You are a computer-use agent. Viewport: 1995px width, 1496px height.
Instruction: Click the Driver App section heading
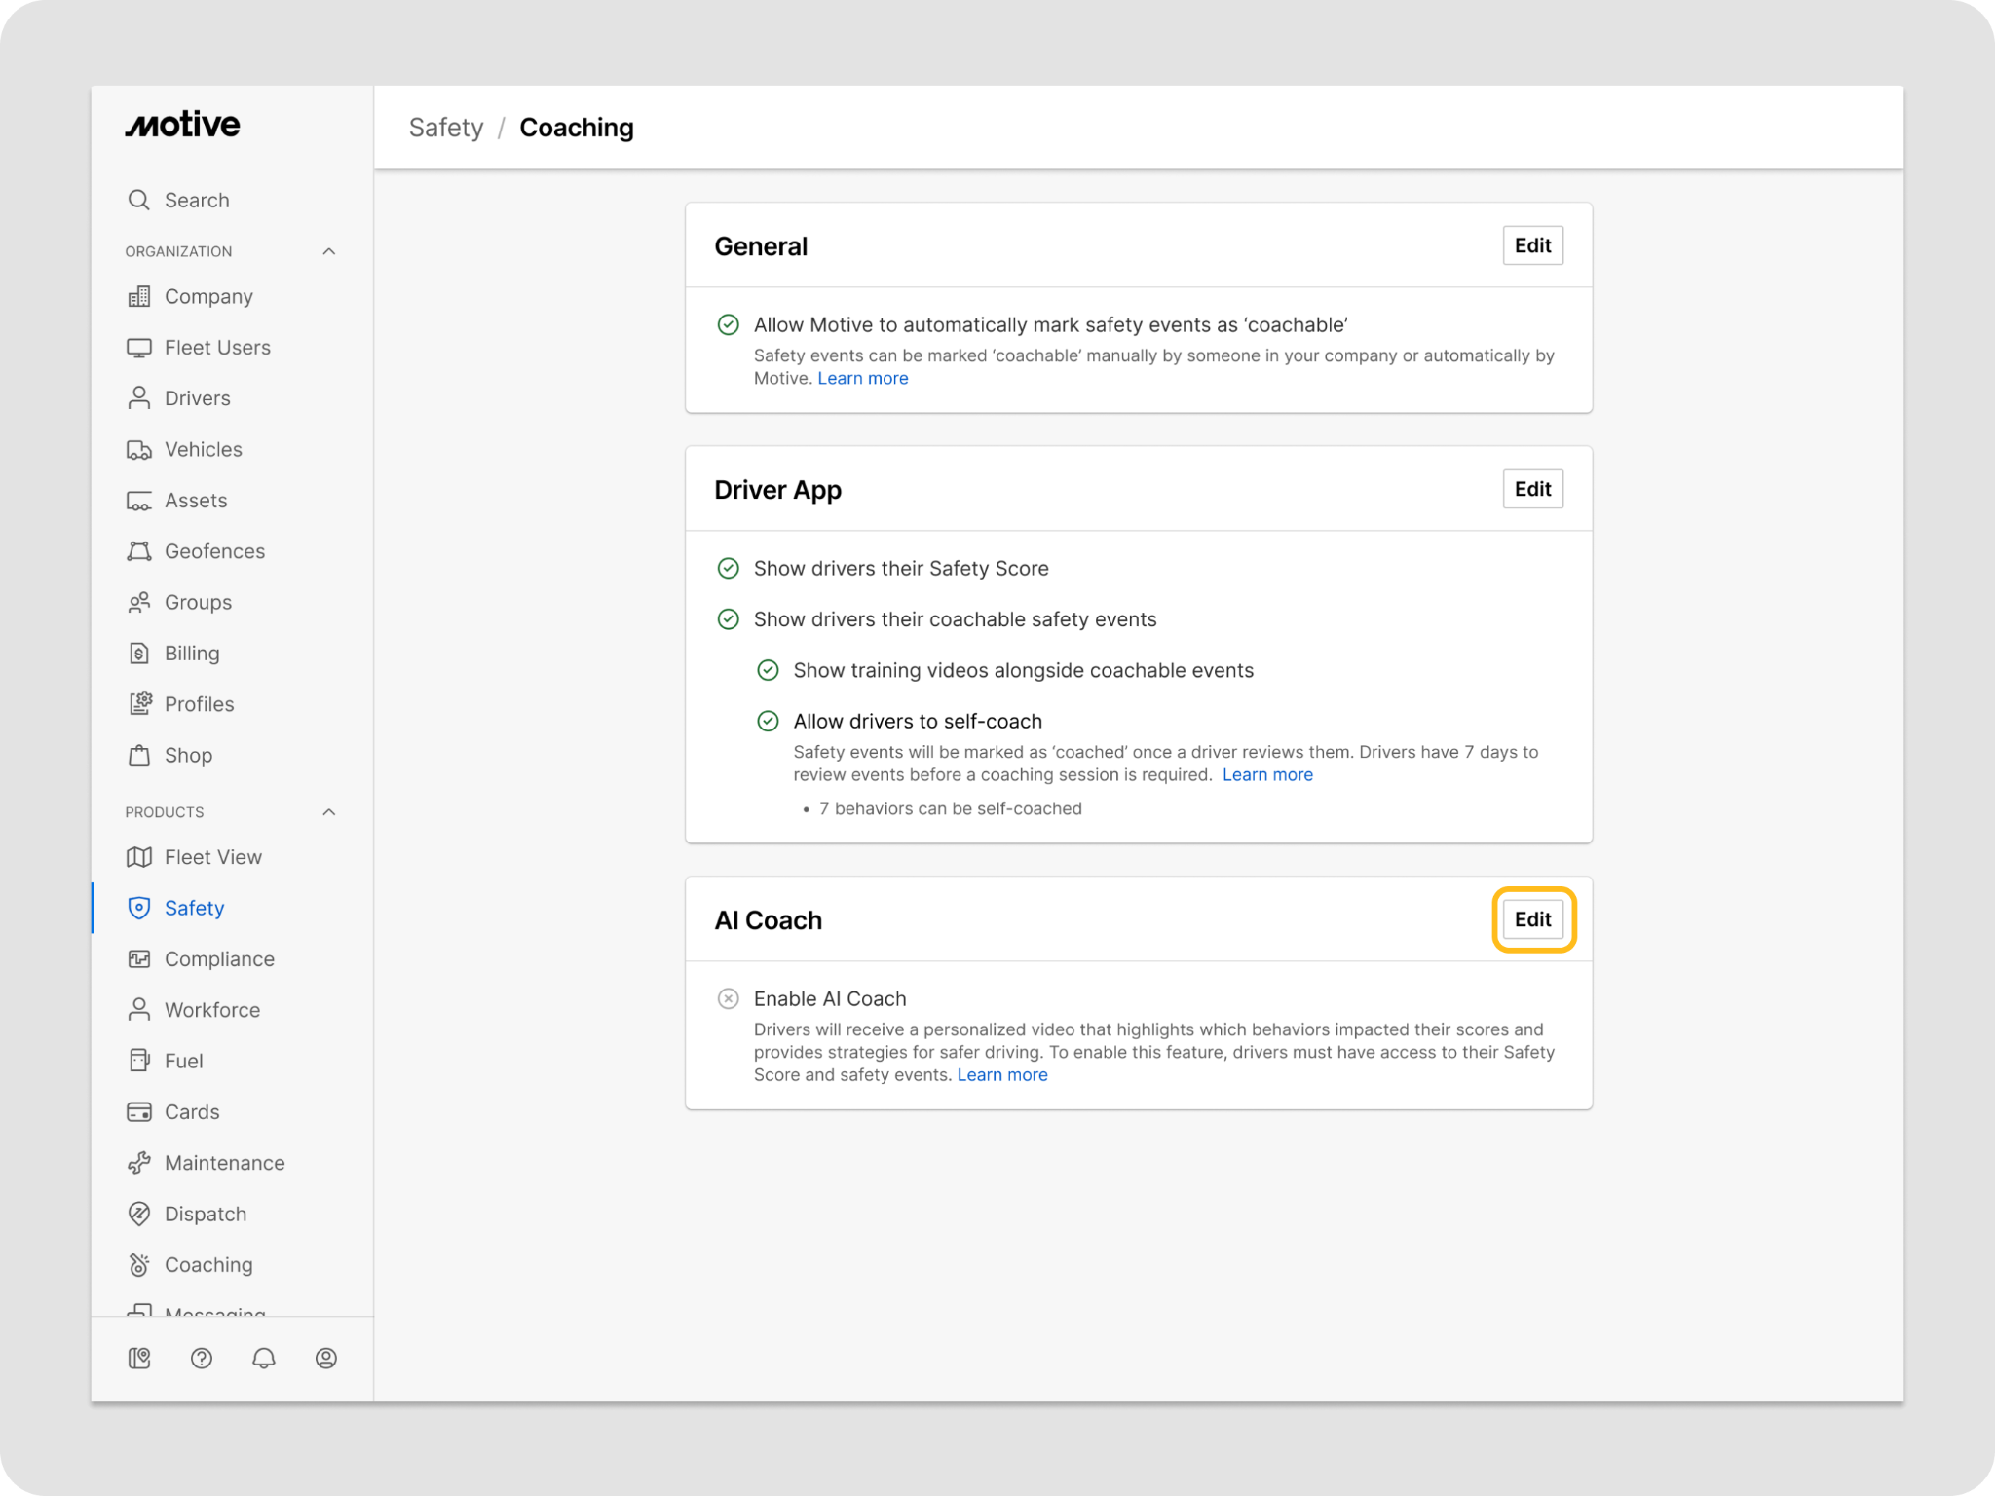point(777,490)
